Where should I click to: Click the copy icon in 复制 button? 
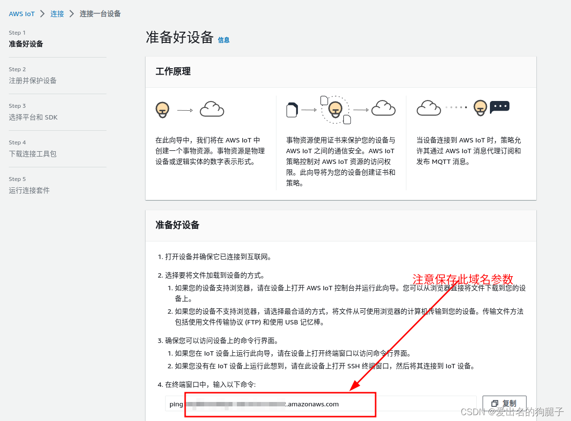pos(494,403)
